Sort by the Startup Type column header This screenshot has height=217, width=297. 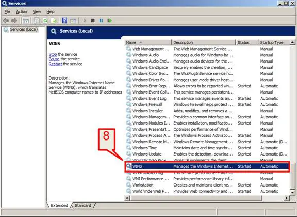coord(274,42)
